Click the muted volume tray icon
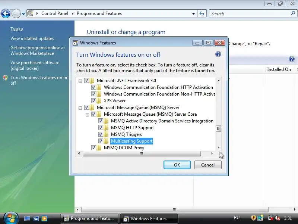This screenshot has height=224, width=298. pyautogui.click(x=278, y=218)
